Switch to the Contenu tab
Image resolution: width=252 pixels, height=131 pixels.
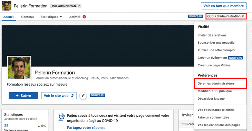(x=28, y=17)
